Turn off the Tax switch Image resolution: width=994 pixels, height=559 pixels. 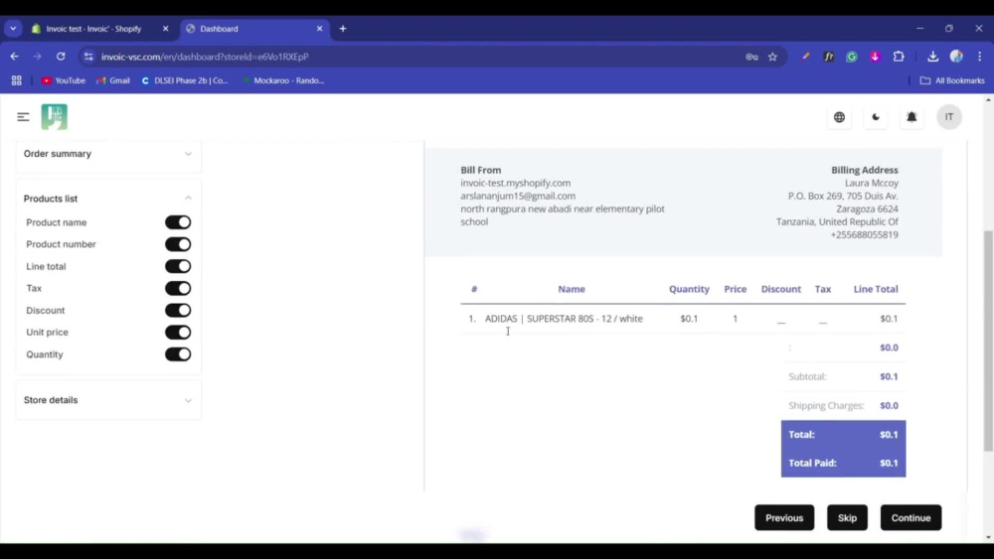click(x=178, y=288)
